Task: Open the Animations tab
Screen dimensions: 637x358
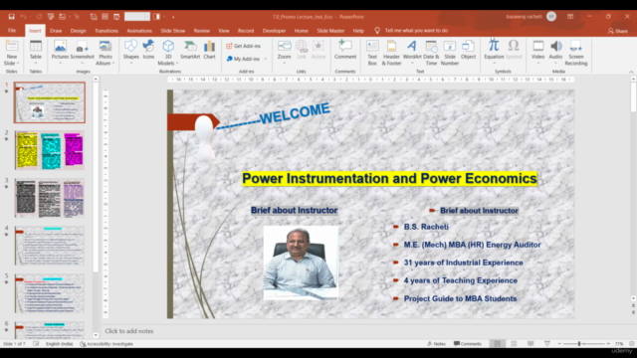Action: click(x=139, y=31)
